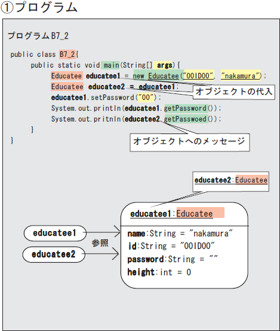
Task: Click the rounded educatee1 variable node
Action: [x=55, y=233]
